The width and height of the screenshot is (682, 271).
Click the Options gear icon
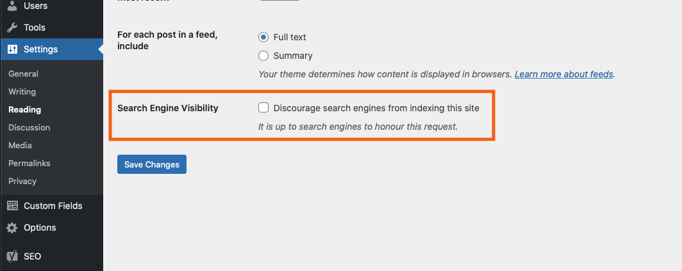point(12,228)
